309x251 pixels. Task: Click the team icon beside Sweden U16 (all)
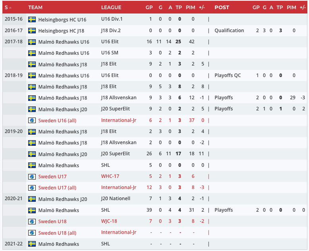point(32,120)
